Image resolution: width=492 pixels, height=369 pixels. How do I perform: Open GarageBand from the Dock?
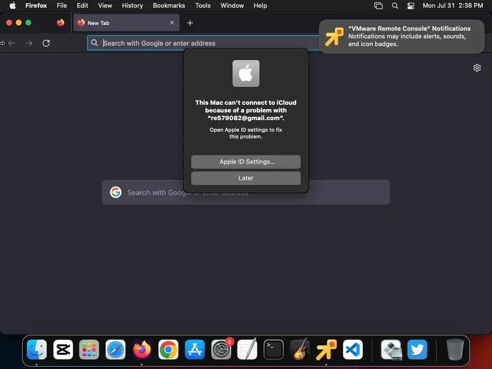click(x=300, y=349)
